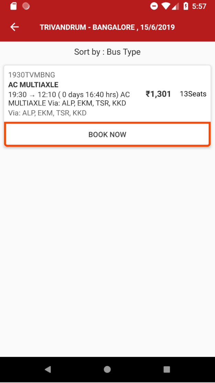Tap the cellular signal icon

(x=175, y=6)
